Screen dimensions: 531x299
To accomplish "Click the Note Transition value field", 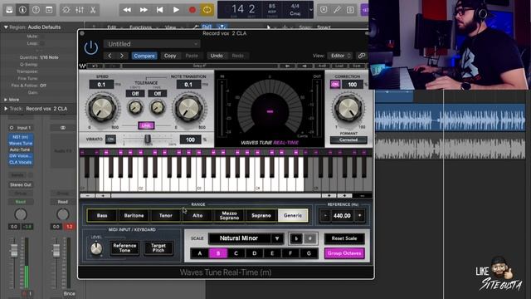I will pos(188,85).
